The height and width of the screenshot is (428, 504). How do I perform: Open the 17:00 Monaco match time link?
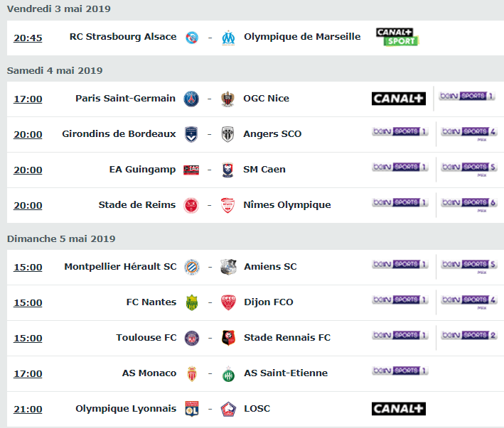[28, 373]
